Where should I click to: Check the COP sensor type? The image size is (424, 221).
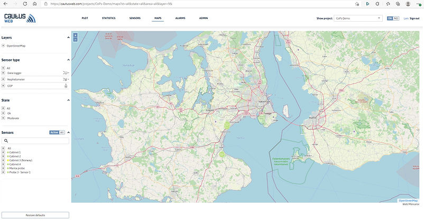point(3,86)
